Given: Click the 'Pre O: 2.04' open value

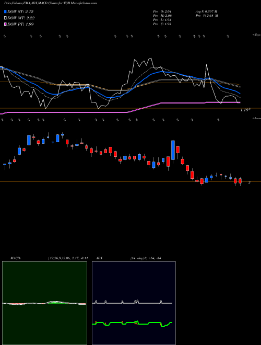Looking at the screenshot, I should 162,11.
